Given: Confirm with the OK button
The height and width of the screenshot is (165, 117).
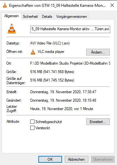Looking at the screenshot, I should 50,159.
